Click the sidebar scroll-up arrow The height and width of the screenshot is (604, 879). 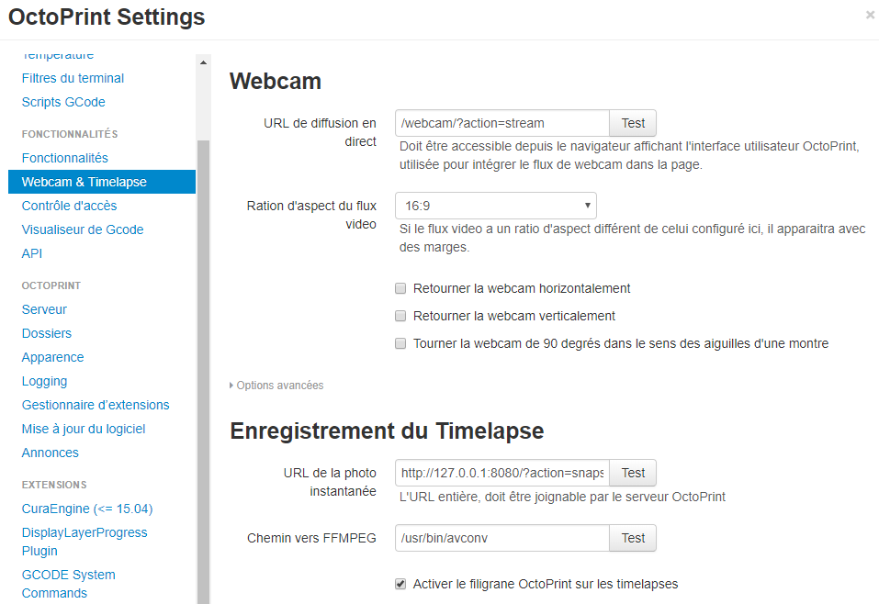(203, 62)
